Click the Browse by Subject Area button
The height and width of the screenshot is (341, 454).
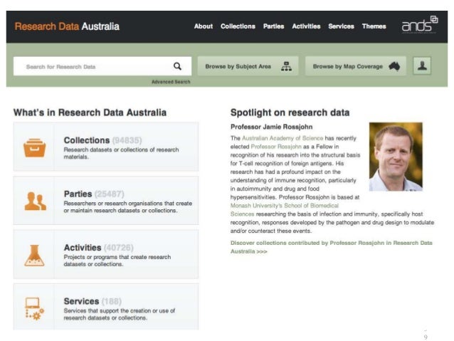248,66
